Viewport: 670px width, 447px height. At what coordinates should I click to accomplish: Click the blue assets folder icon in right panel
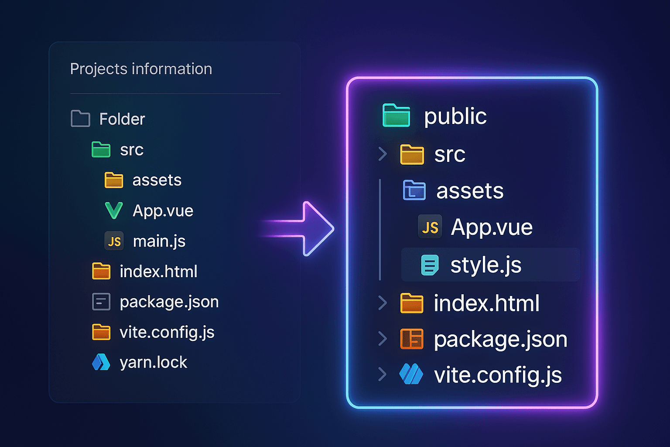click(x=414, y=190)
